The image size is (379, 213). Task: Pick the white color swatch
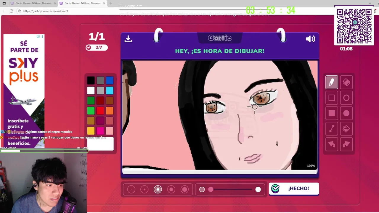point(91,91)
